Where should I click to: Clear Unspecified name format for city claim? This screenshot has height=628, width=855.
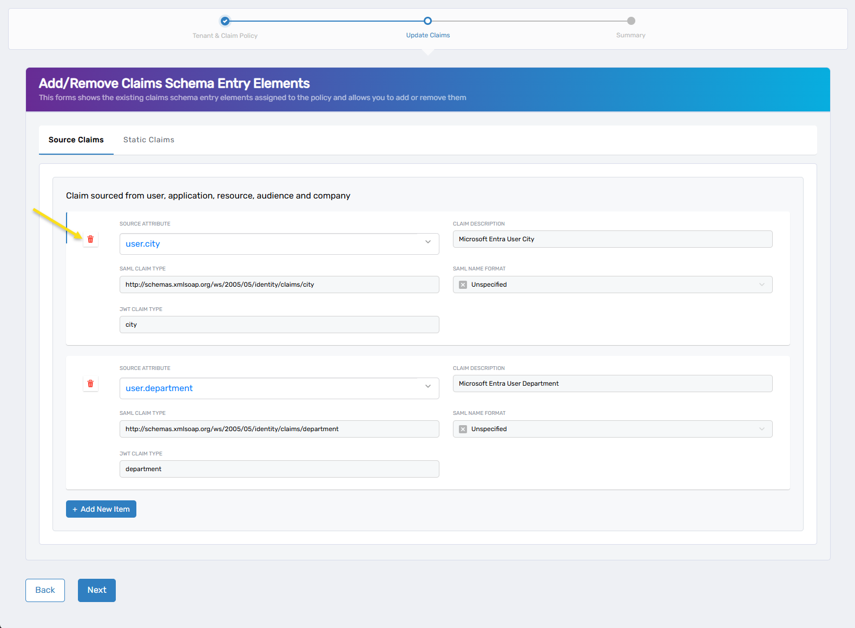[463, 285]
